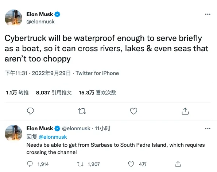Screen dimensions: 217x172
Task: Click the 11小时 timestamp on the reply
Action: (x=102, y=128)
